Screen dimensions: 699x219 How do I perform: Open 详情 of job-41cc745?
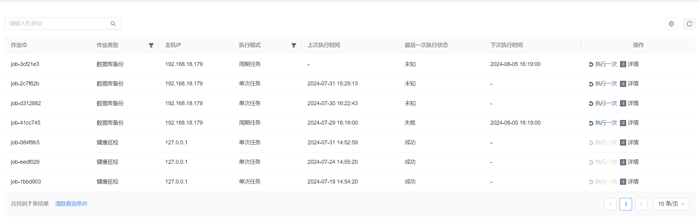pyautogui.click(x=630, y=123)
